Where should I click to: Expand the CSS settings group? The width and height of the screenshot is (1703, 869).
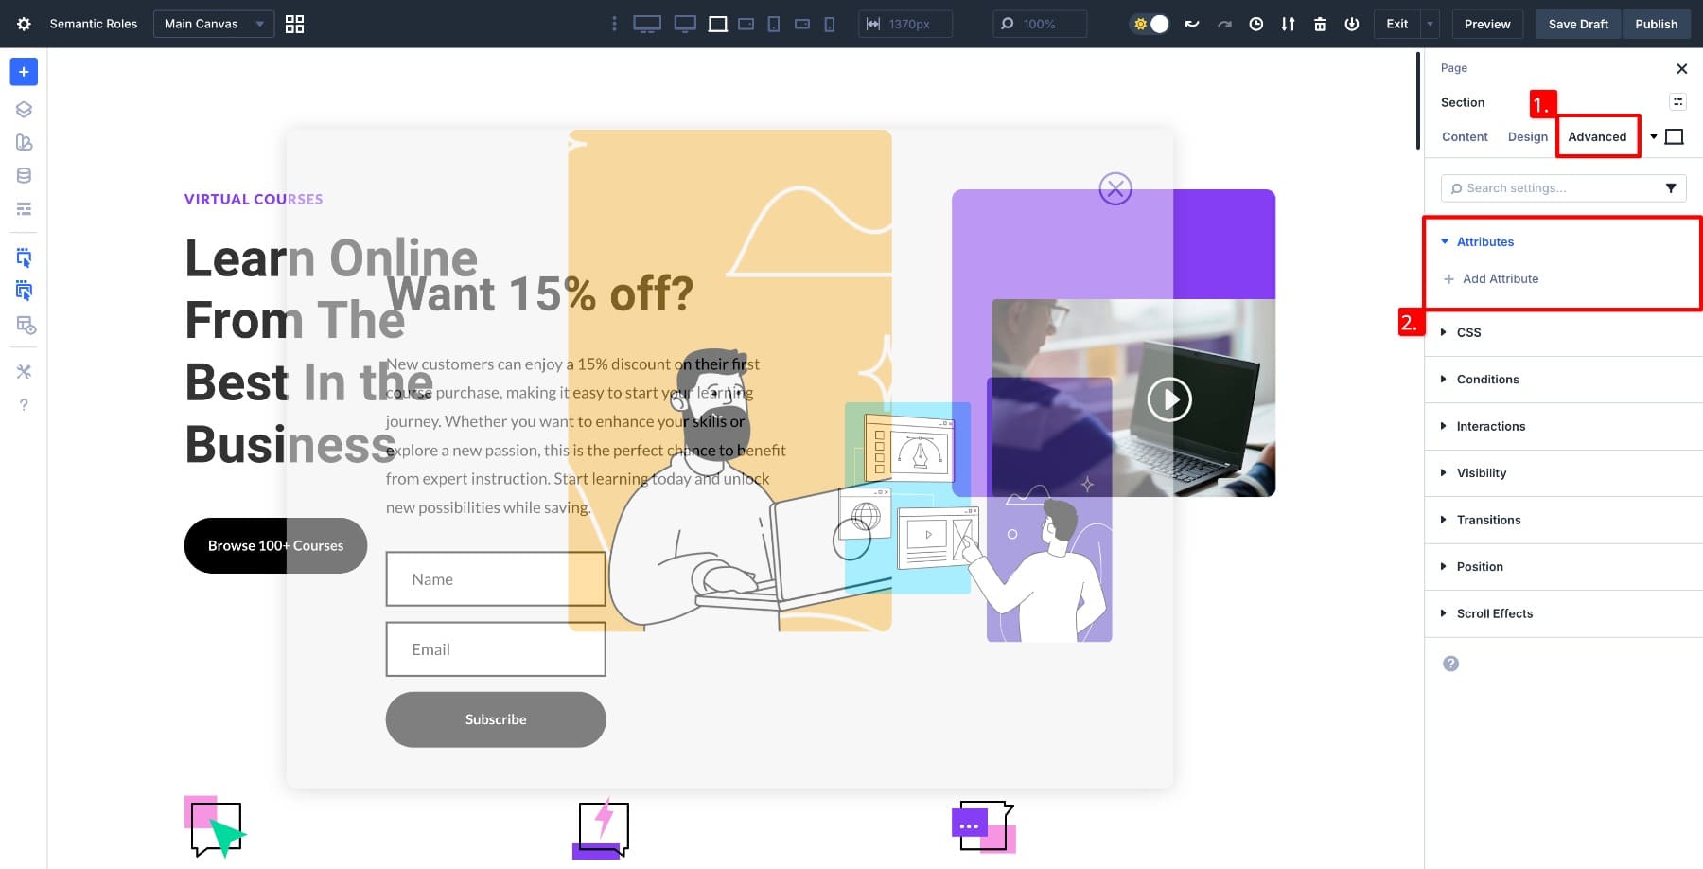pyautogui.click(x=1468, y=332)
